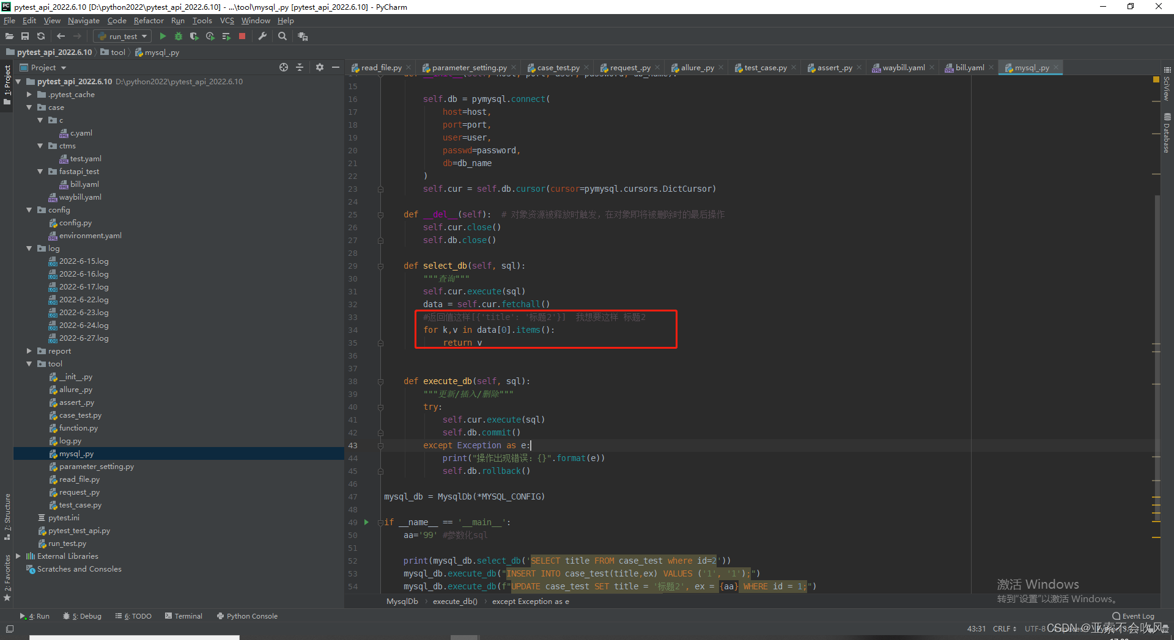Collapse the pytest_api_2022.6.10 root folder
Viewport: 1174px width, 640px height.
point(18,82)
